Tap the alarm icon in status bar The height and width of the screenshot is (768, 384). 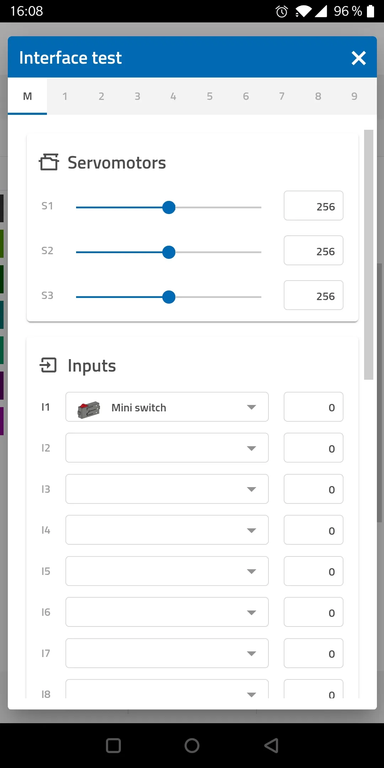(x=282, y=11)
